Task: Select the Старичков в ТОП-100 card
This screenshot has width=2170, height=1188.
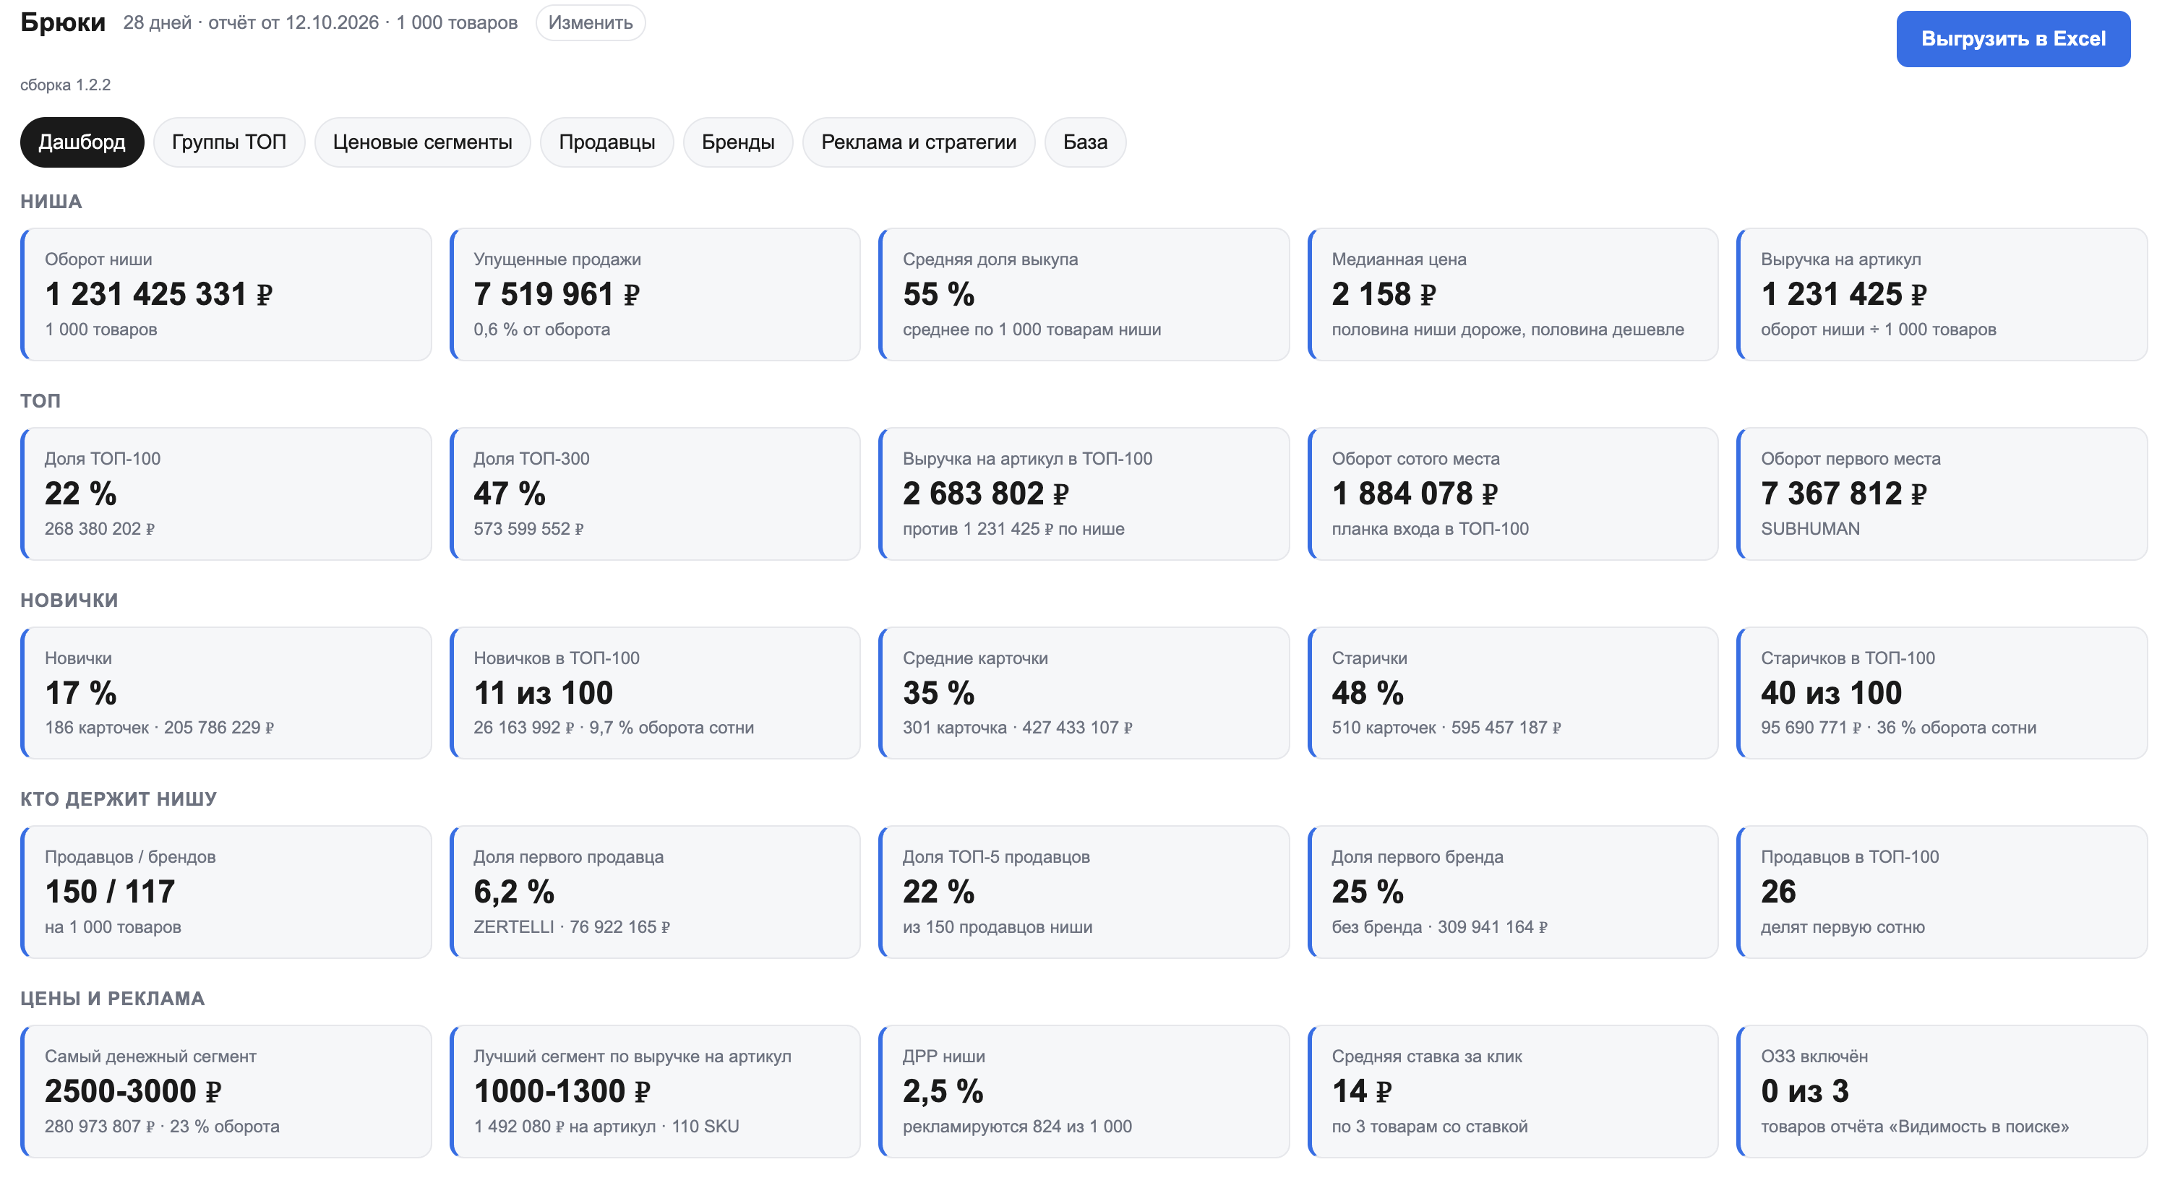Action: click(1942, 693)
